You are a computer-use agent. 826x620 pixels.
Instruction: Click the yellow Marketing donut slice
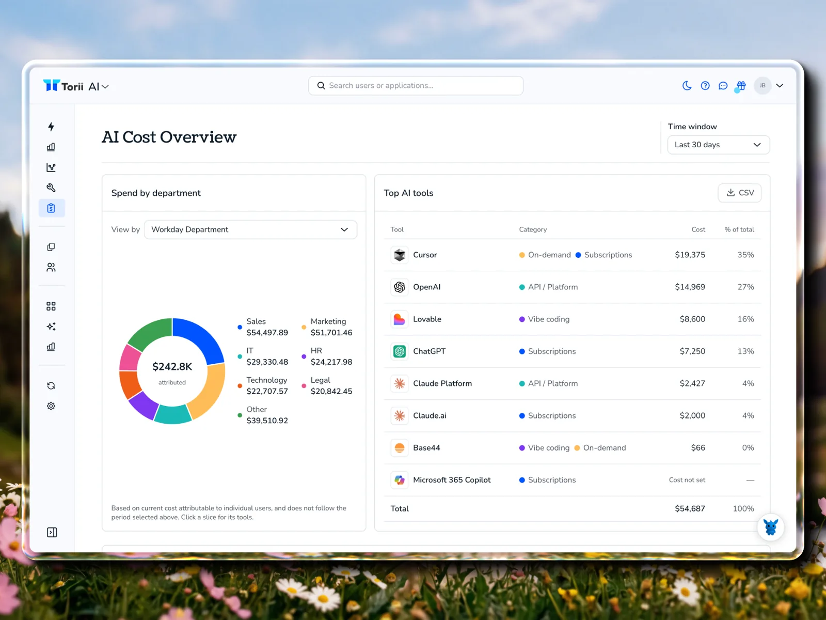tap(211, 392)
